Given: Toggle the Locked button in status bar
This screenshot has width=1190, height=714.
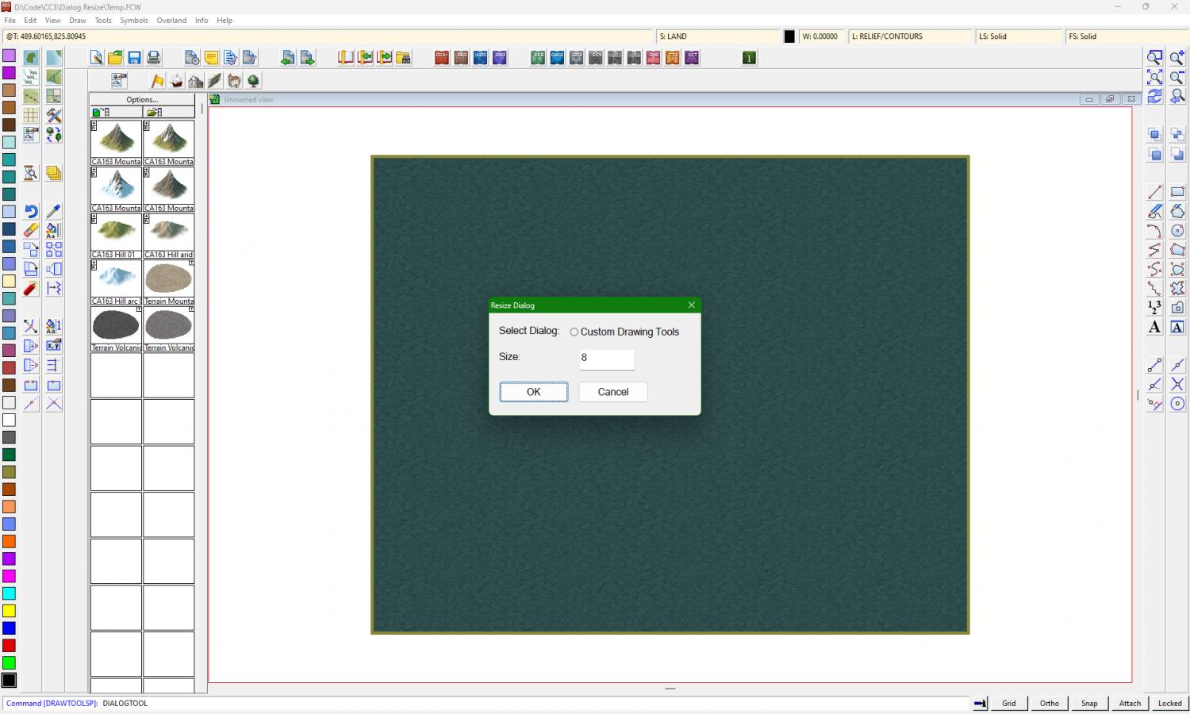Looking at the screenshot, I should (x=1169, y=703).
